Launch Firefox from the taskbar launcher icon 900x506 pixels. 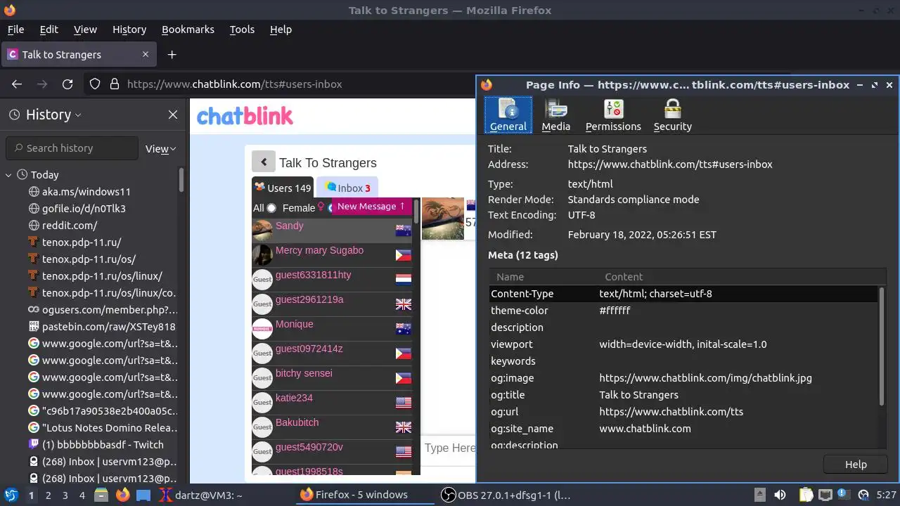coord(123,495)
